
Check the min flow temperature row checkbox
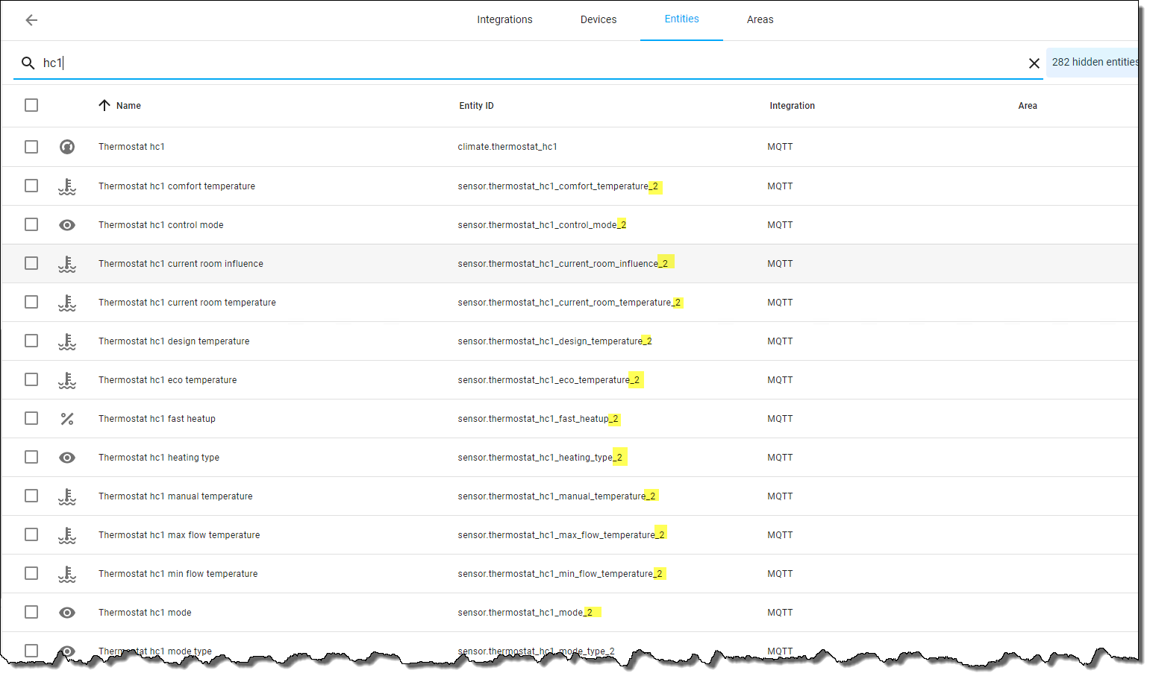click(31, 573)
